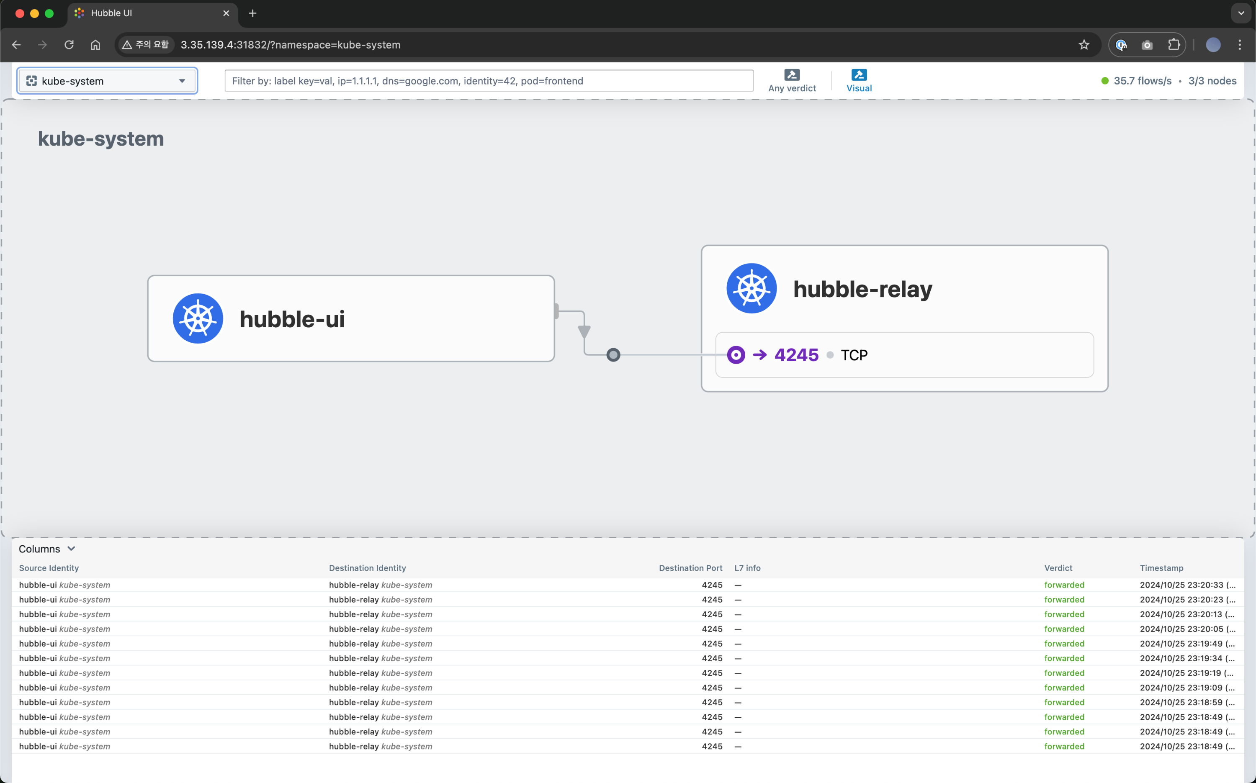
Task: Click the connector node circle between services
Action: pyautogui.click(x=613, y=355)
